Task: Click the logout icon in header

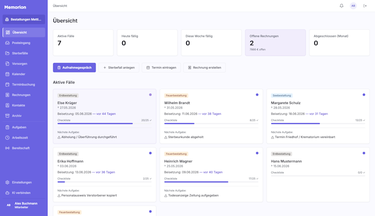Action: pyautogui.click(x=365, y=5)
